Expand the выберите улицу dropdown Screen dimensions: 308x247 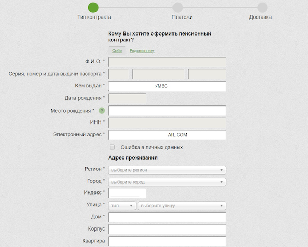(182, 205)
